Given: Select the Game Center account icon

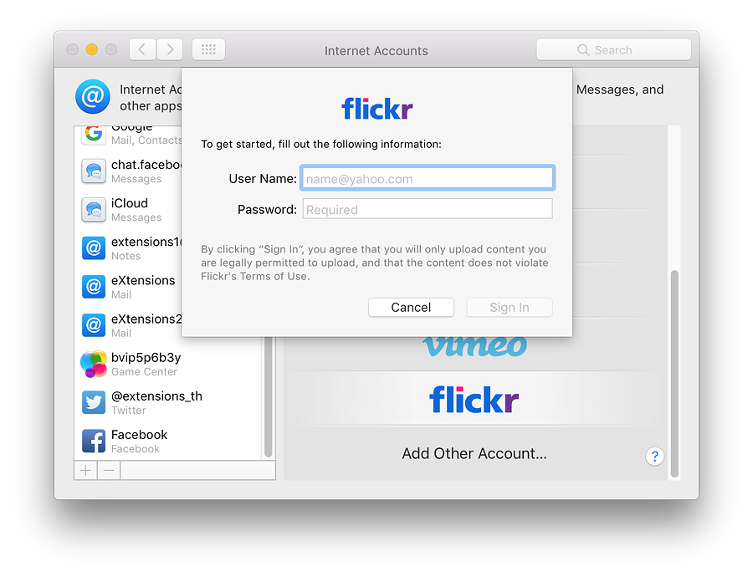Looking at the screenshot, I should click(x=94, y=364).
